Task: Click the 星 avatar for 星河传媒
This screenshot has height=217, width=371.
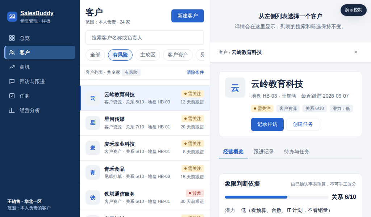Action: (93, 123)
